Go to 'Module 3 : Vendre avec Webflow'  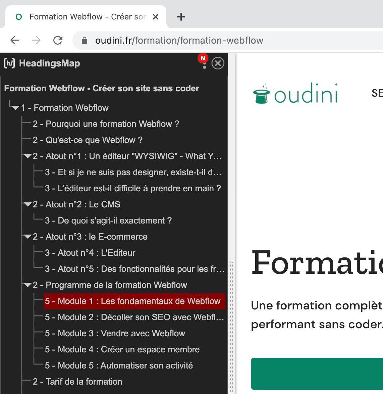[115, 333]
